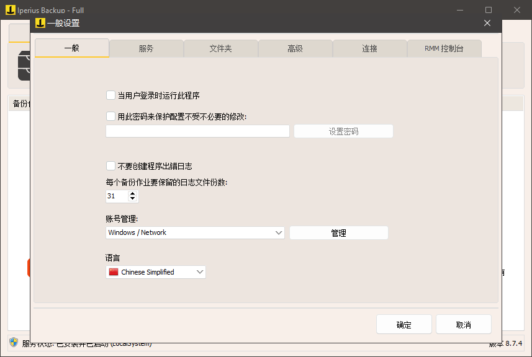This screenshot has height=357, width=532.
Task: Check the password protection configuration option
Action: pos(110,116)
